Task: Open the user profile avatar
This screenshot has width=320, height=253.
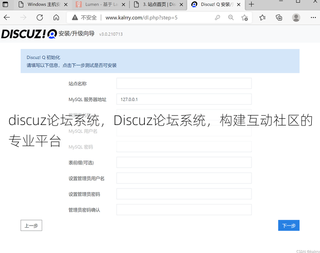Action: tap(296, 18)
